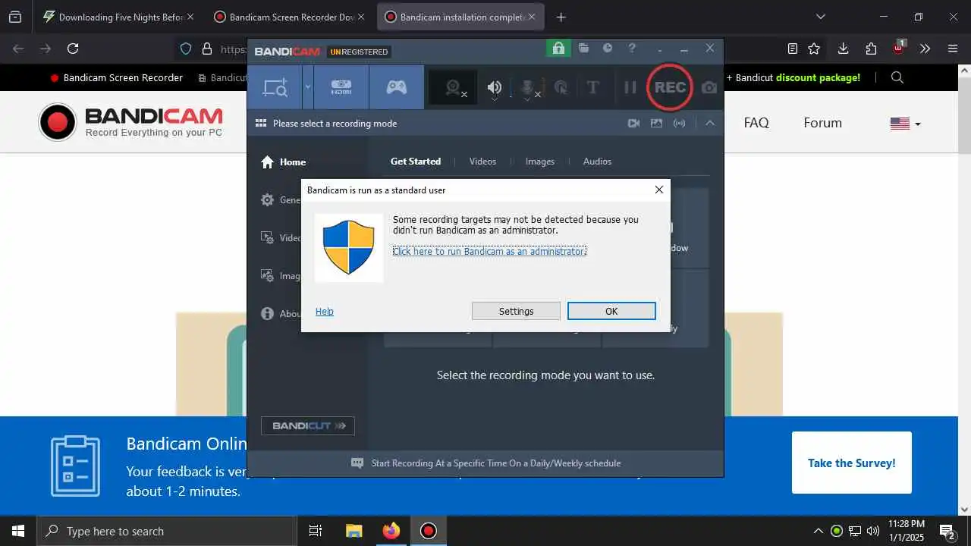Click the BANDICUT button in Bandicam
Image resolution: width=971 pixels, height=546 pixels.
click(308, 425)
